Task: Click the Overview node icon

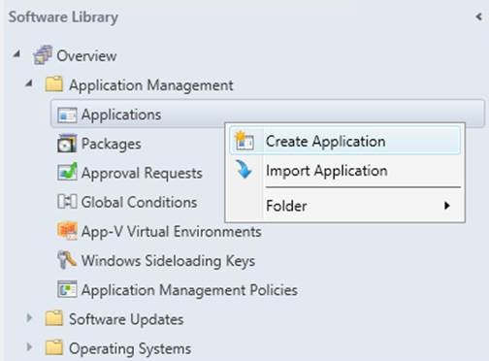Action: pyautogui.click(x=43, y=55)
